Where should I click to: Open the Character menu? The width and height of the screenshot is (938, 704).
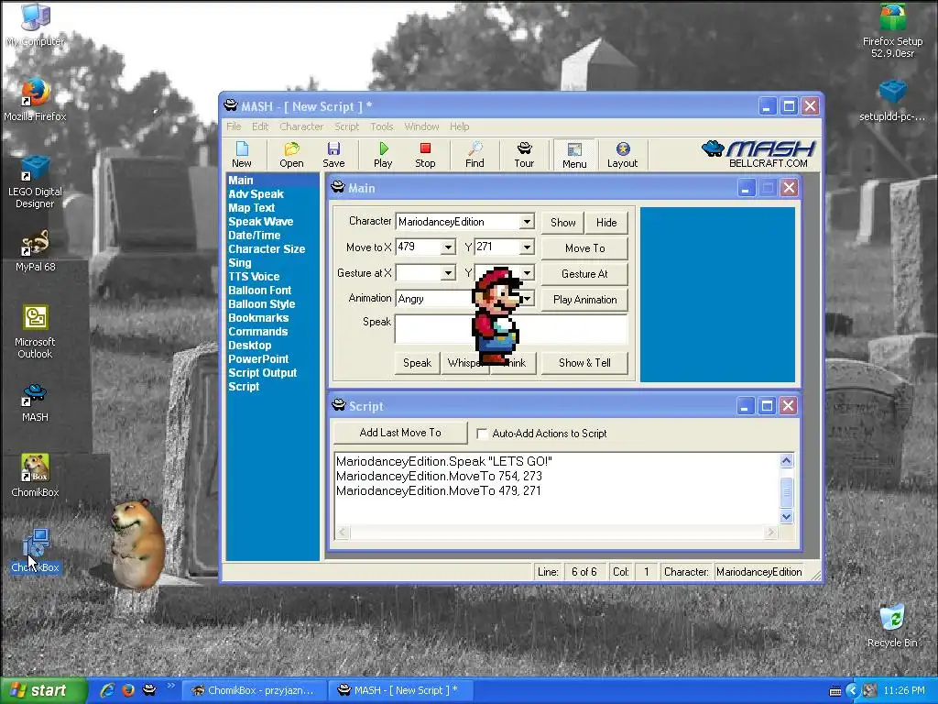(301, 126)
